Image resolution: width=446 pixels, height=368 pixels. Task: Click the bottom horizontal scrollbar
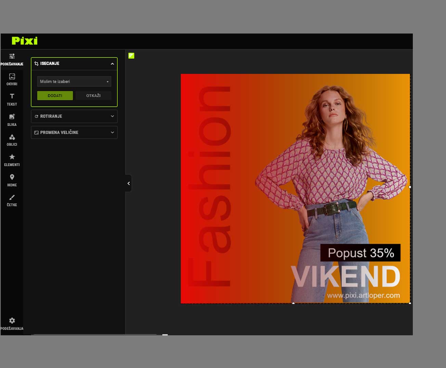click(95, 334)
